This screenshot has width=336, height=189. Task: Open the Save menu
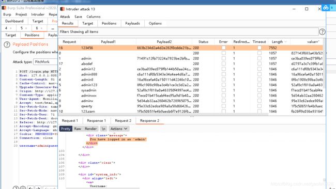pos(78,17)
